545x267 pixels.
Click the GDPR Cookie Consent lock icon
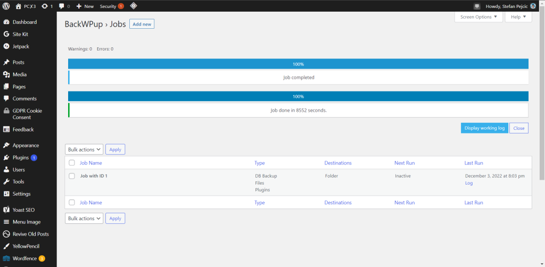[6, 111]
